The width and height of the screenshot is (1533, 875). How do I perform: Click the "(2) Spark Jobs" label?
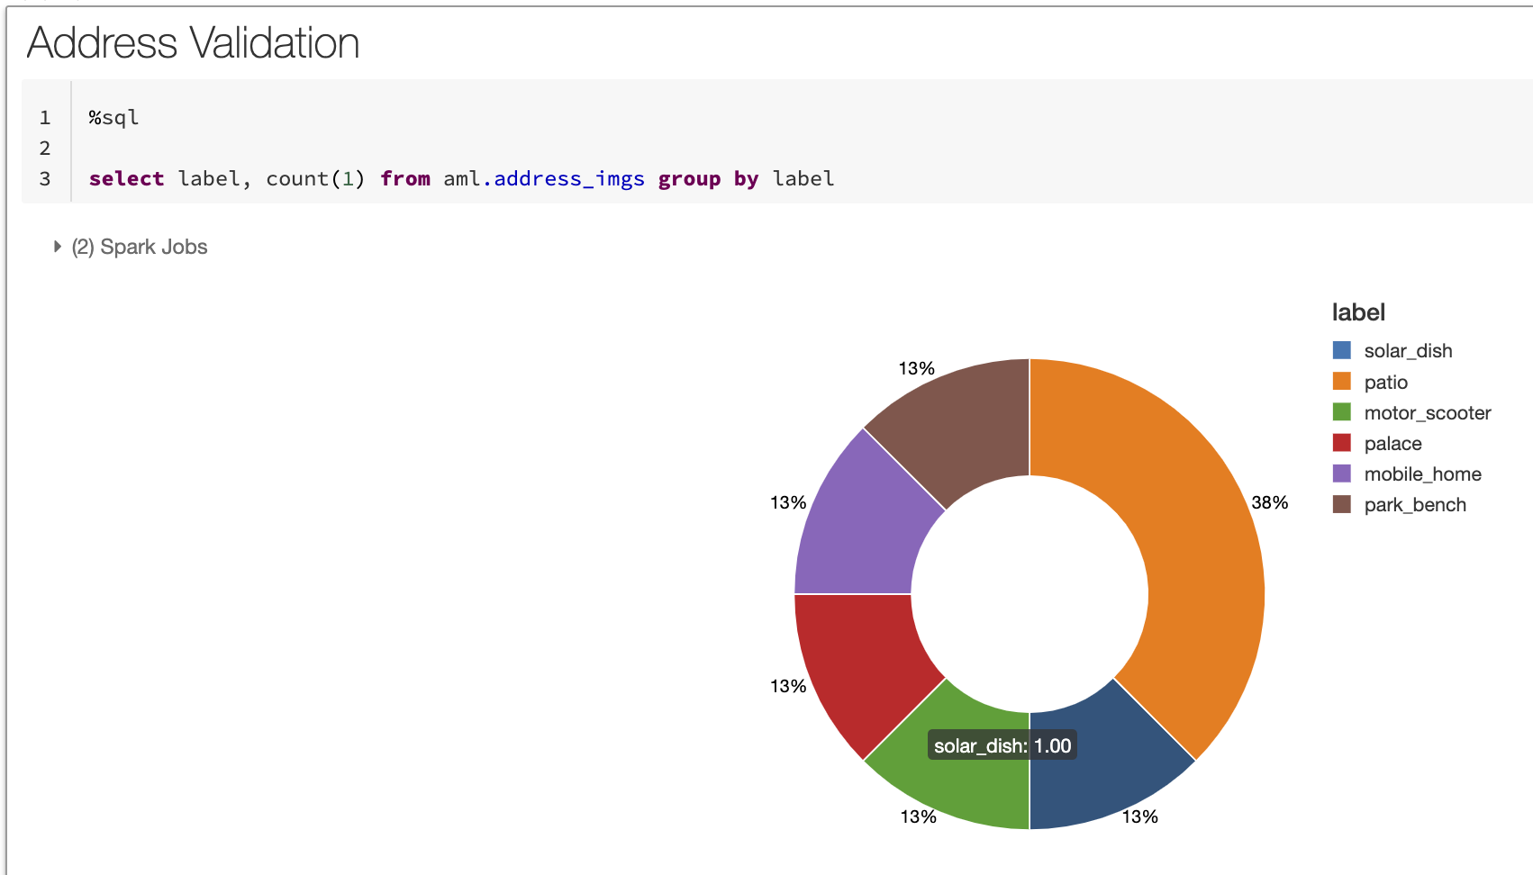pos(140,247)
